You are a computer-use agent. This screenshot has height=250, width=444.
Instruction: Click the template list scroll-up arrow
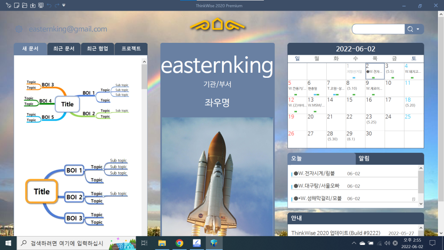click(x=144, y=62)
